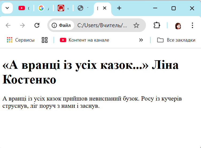Image resolution: width=201 pixels, height=148 pixels.
Task: Open Контент на канале bookmark
Action: click(84, 40)
